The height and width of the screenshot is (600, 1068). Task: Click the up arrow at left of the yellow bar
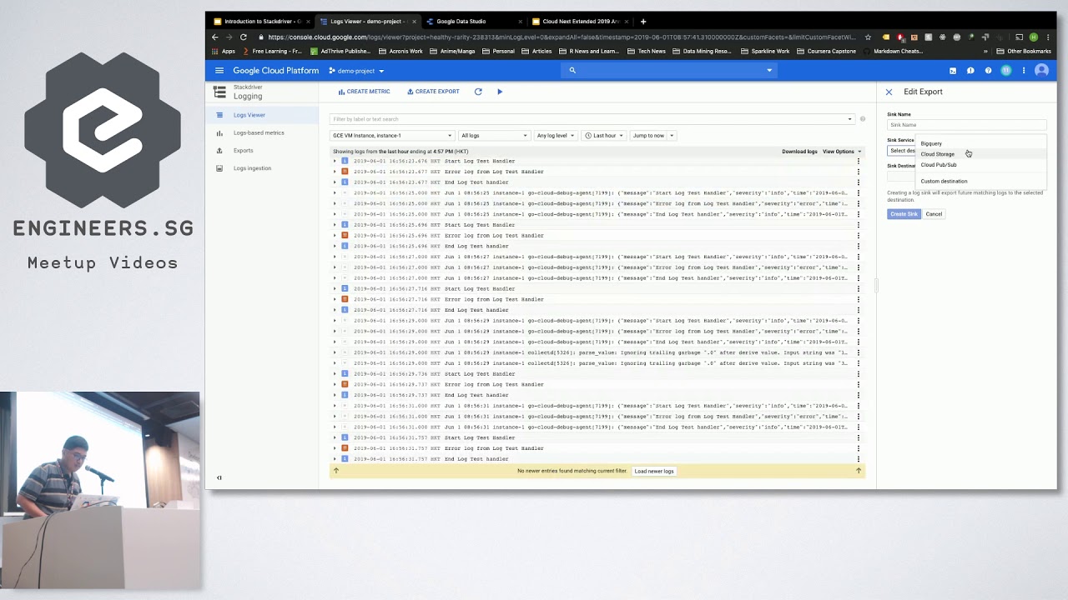pos(336,471)
